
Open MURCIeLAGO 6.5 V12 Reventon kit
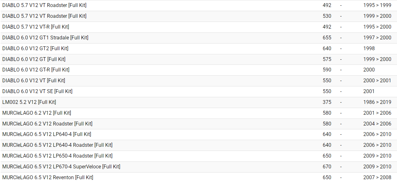[48, 178]
